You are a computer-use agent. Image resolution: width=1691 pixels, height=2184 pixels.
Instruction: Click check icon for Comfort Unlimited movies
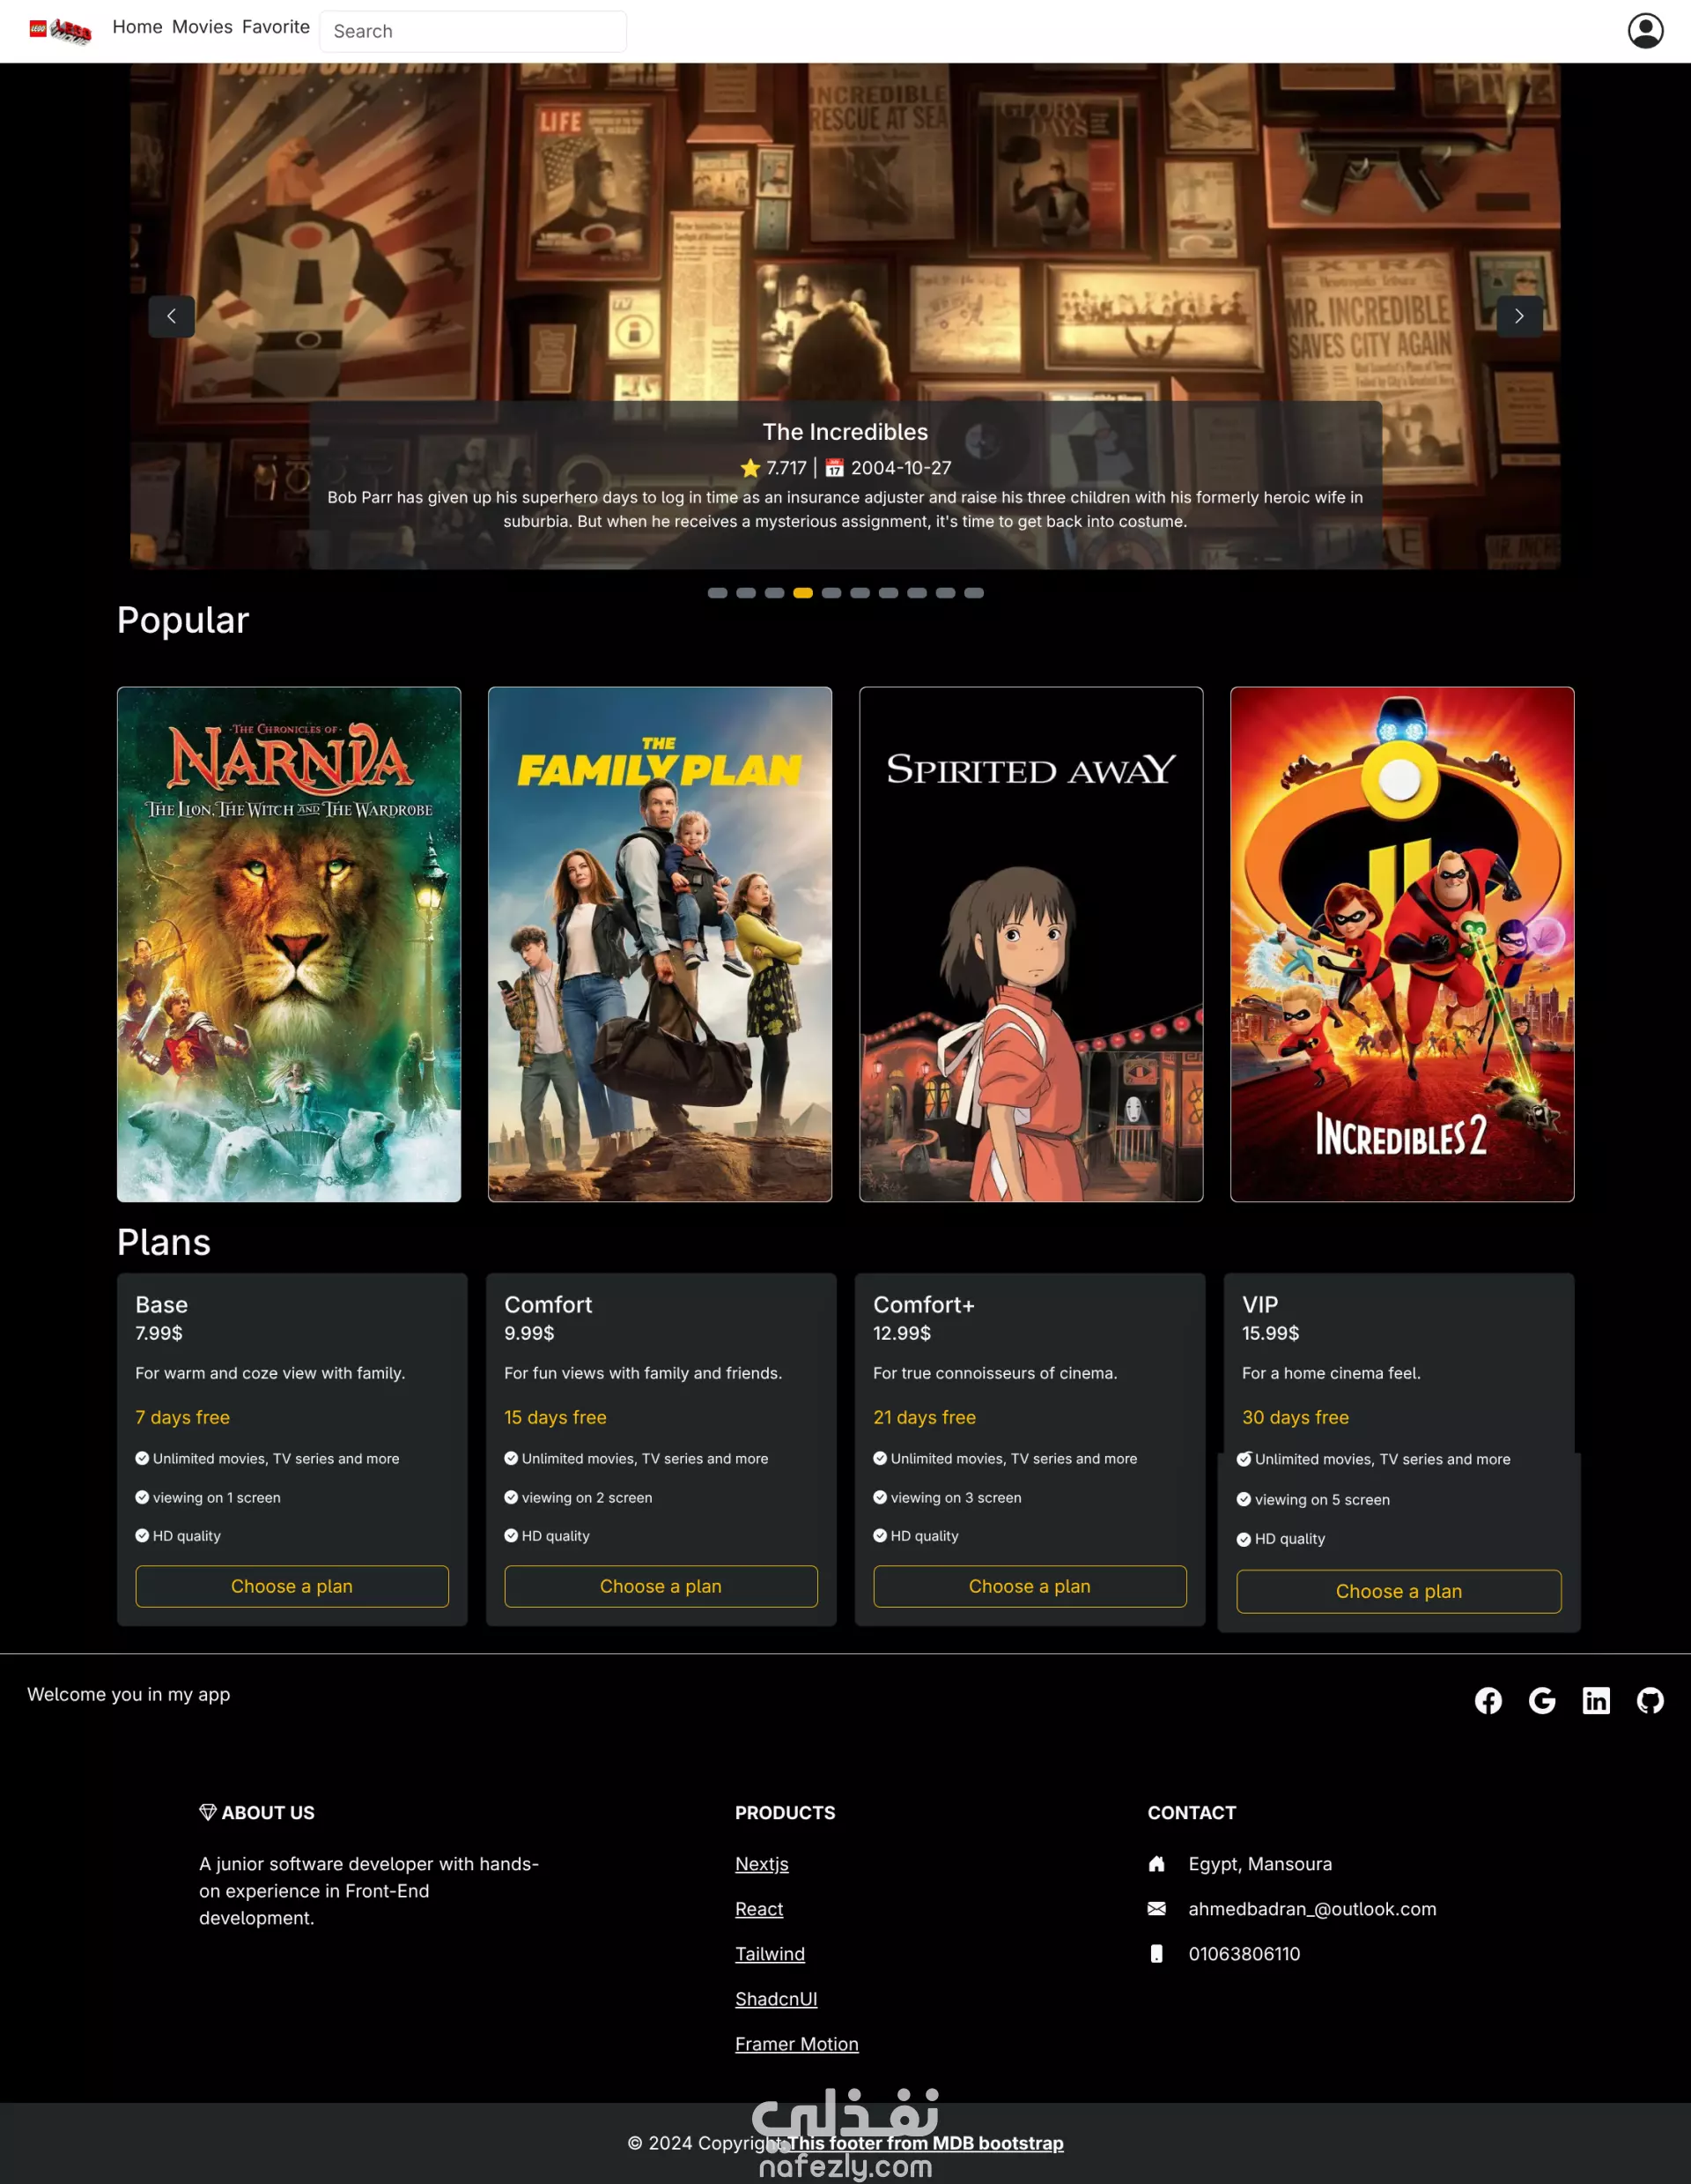[511, 1458]
